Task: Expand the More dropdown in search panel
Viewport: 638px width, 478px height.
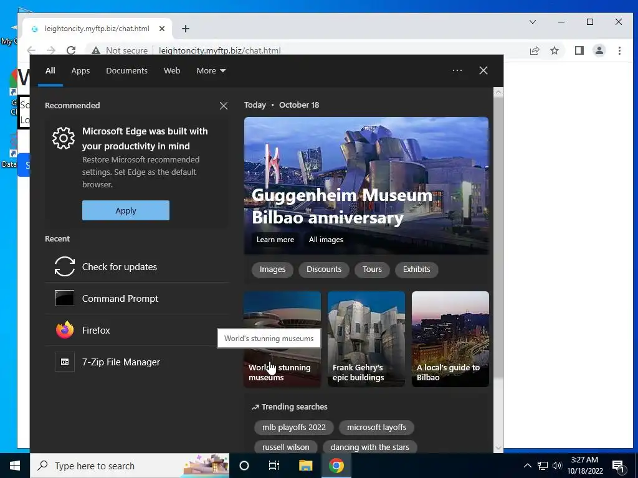Action: (x=211, y=71)
